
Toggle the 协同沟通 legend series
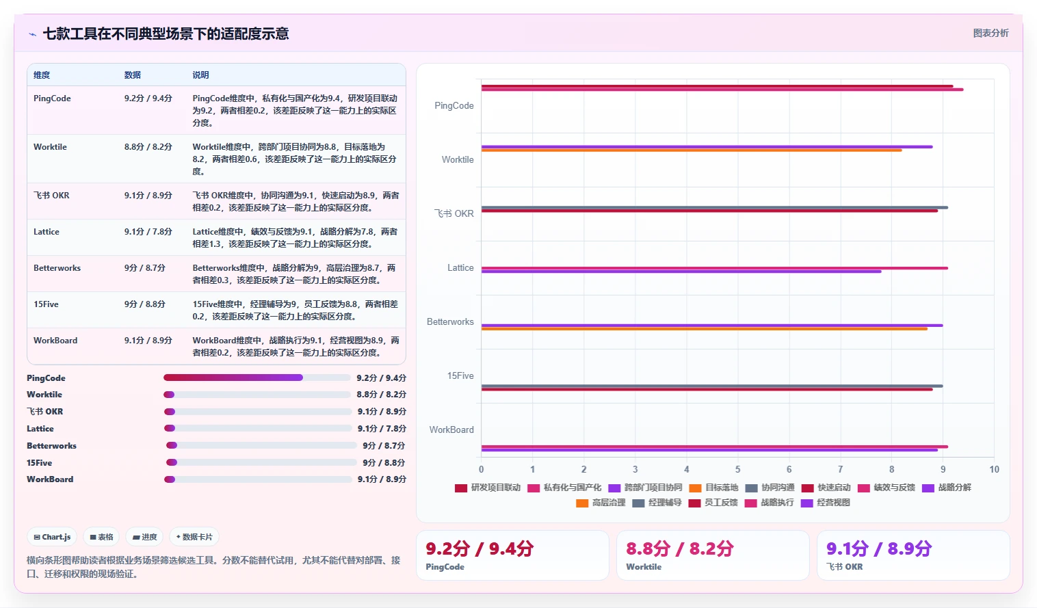770,488
